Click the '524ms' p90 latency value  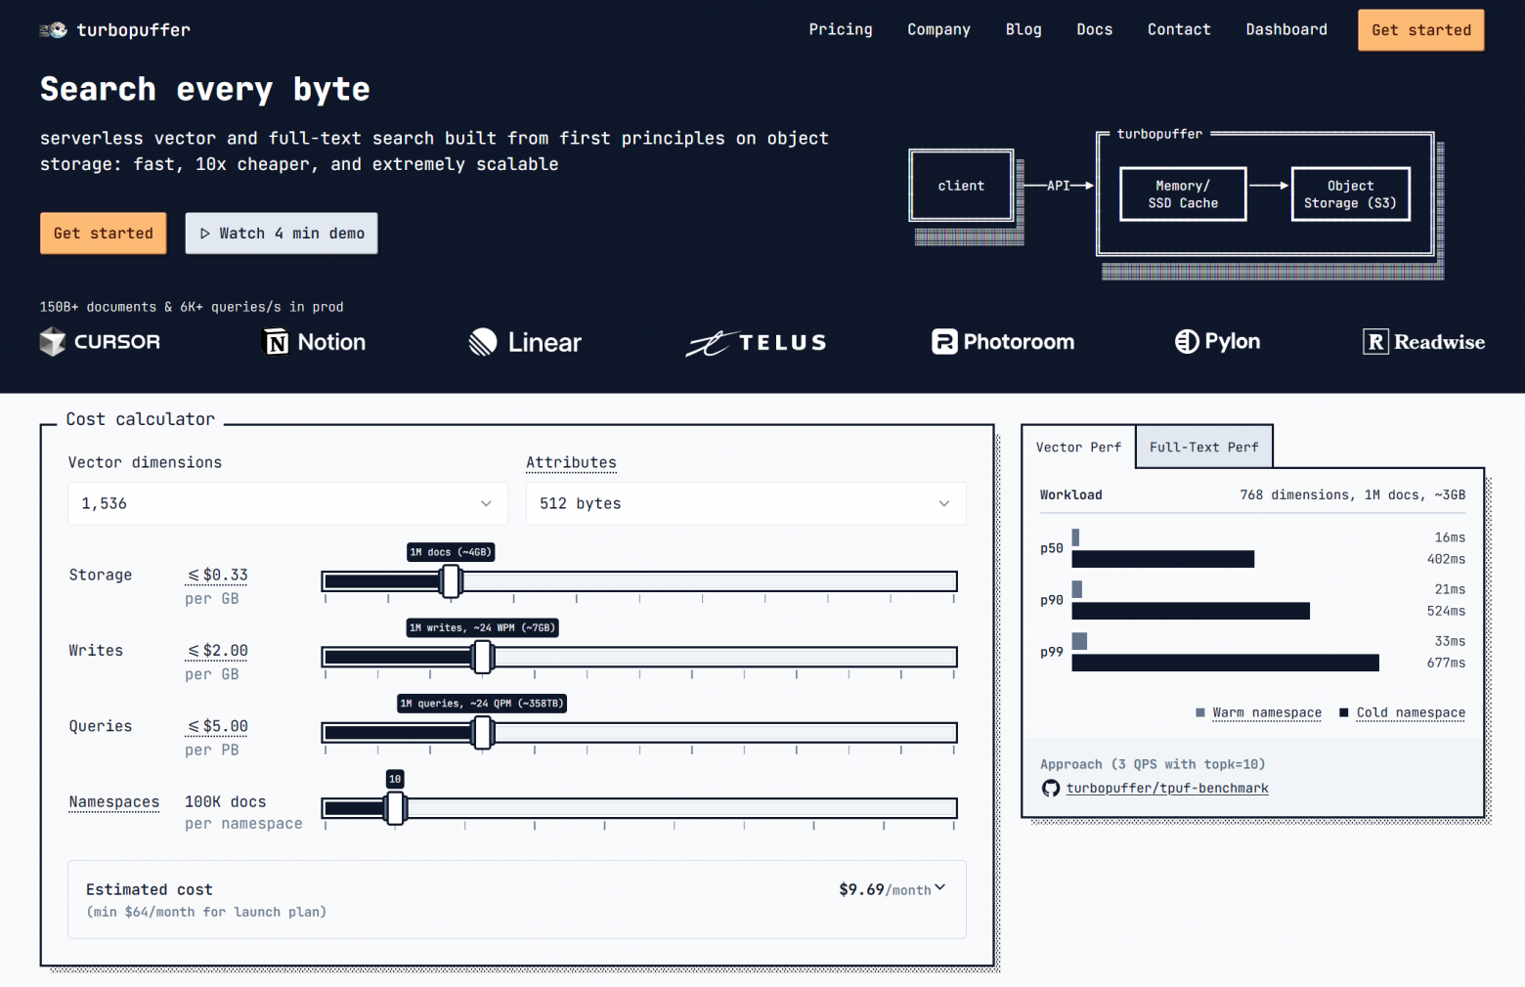point(1446,612)
